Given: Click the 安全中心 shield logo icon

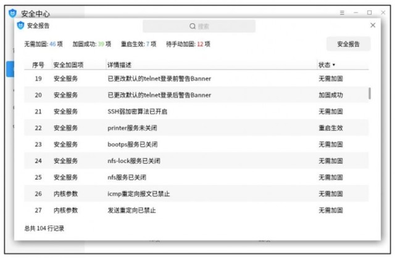Looking at the screenshot, I should click(x=12, y=13).
